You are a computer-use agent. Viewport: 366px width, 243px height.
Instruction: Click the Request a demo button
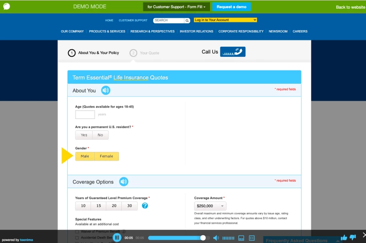point(231,7)
